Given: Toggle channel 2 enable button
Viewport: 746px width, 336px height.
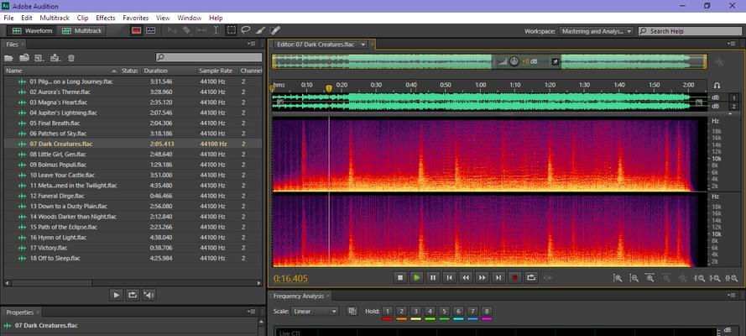Looking at the screenshot, I should point(733,107).
